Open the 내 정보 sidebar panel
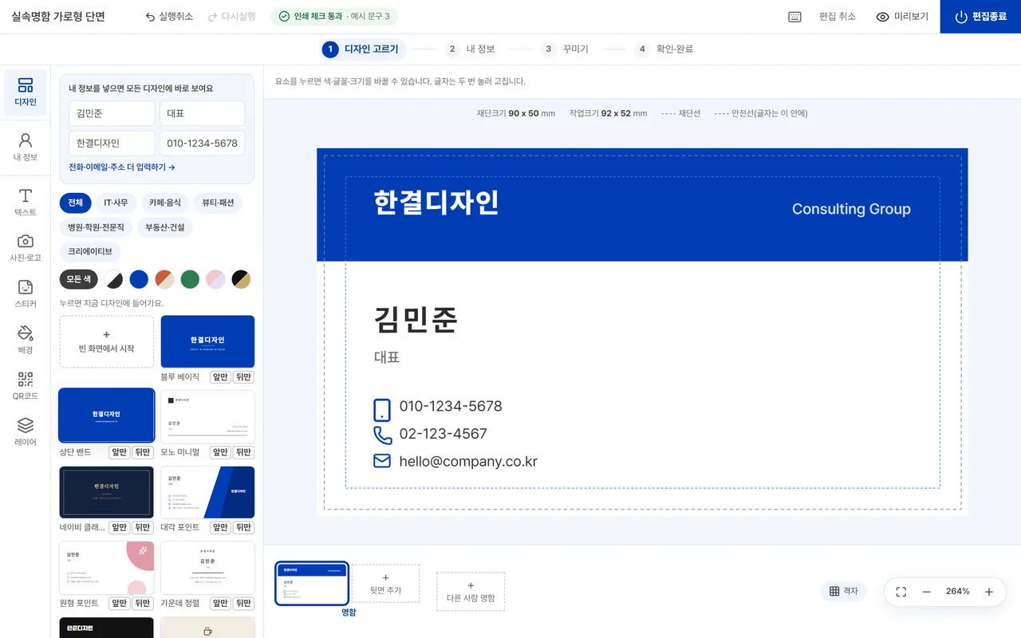Image resolution: width=1021 pixels, height=638 pixels. tap(26, 148)
